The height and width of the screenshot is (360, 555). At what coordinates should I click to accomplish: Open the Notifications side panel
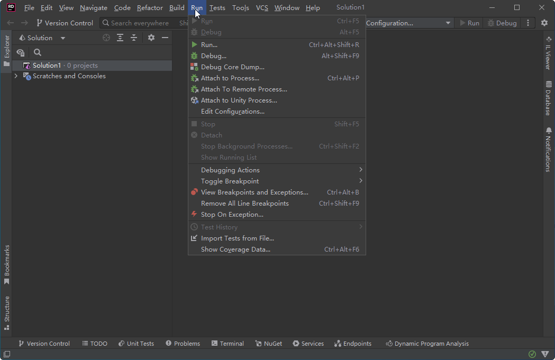549,150
